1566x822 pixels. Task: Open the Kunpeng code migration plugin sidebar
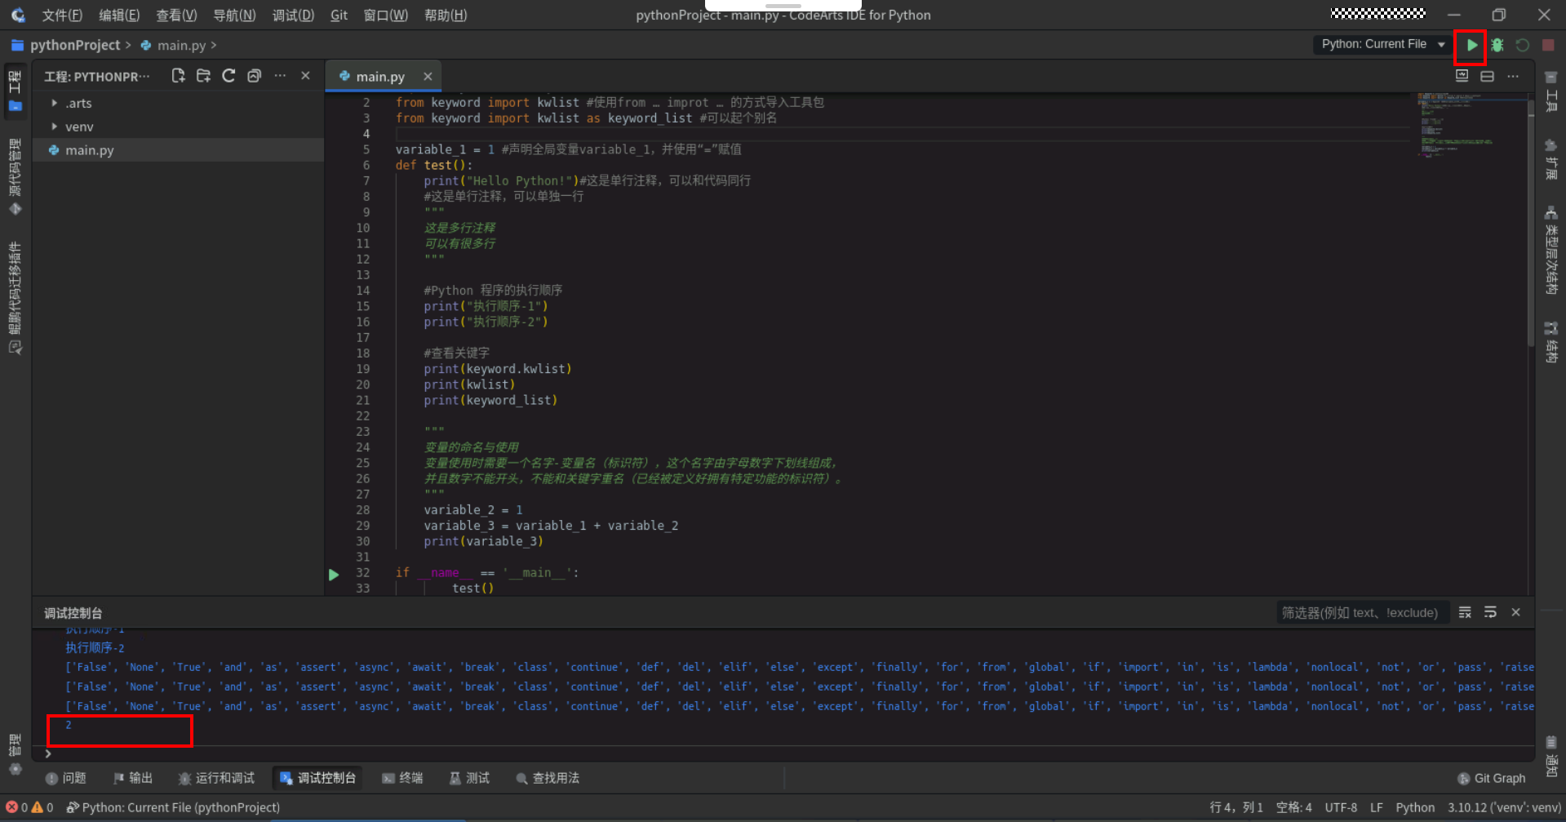[x=15, y=297]
